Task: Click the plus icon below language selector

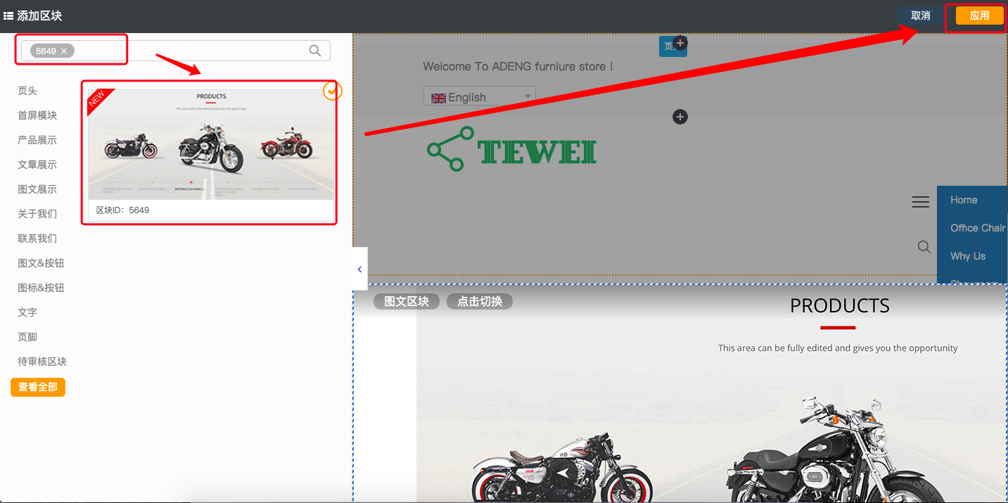Action: pyautogui.click(x=680, y=117)
